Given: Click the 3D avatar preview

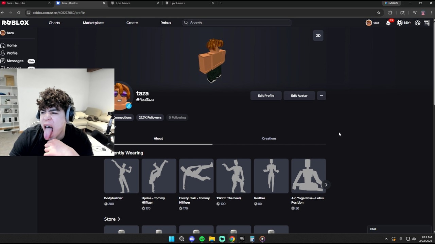Looking at the screenshot, I should click(212, 60).
